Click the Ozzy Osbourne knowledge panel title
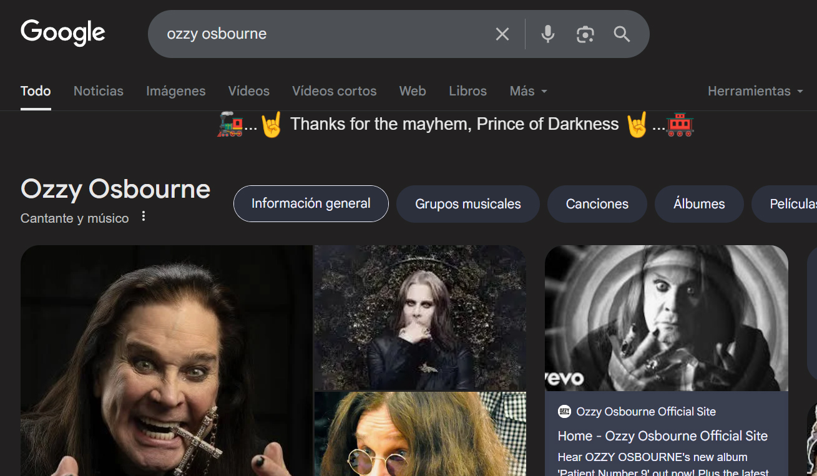817x476 pixels. (x=115, y=189)
